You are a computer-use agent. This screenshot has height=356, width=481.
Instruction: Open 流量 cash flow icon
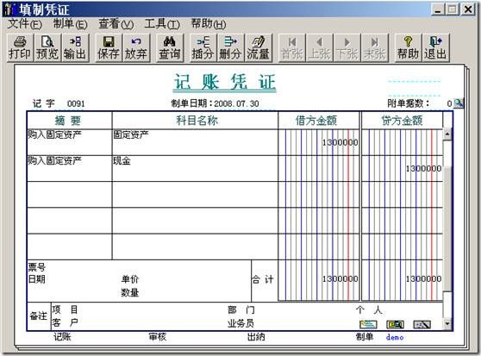click(258, 47)
